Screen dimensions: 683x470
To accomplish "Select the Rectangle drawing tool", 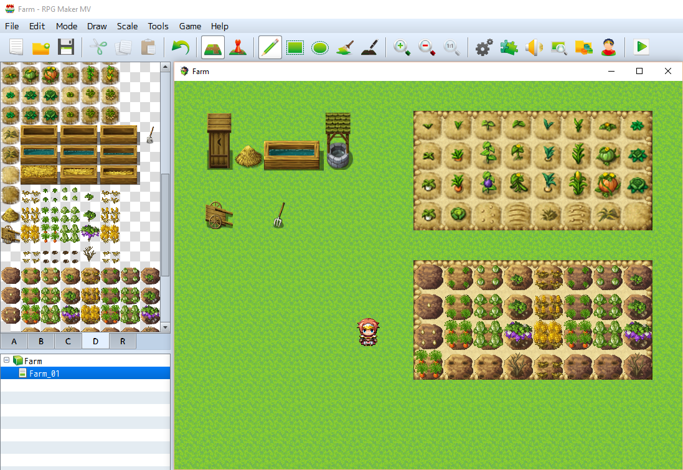I will click(x=295, y=47).
